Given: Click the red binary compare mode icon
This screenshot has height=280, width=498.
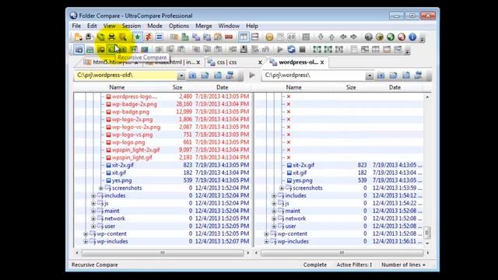Looking at the screenshot, I should point(229,37).
